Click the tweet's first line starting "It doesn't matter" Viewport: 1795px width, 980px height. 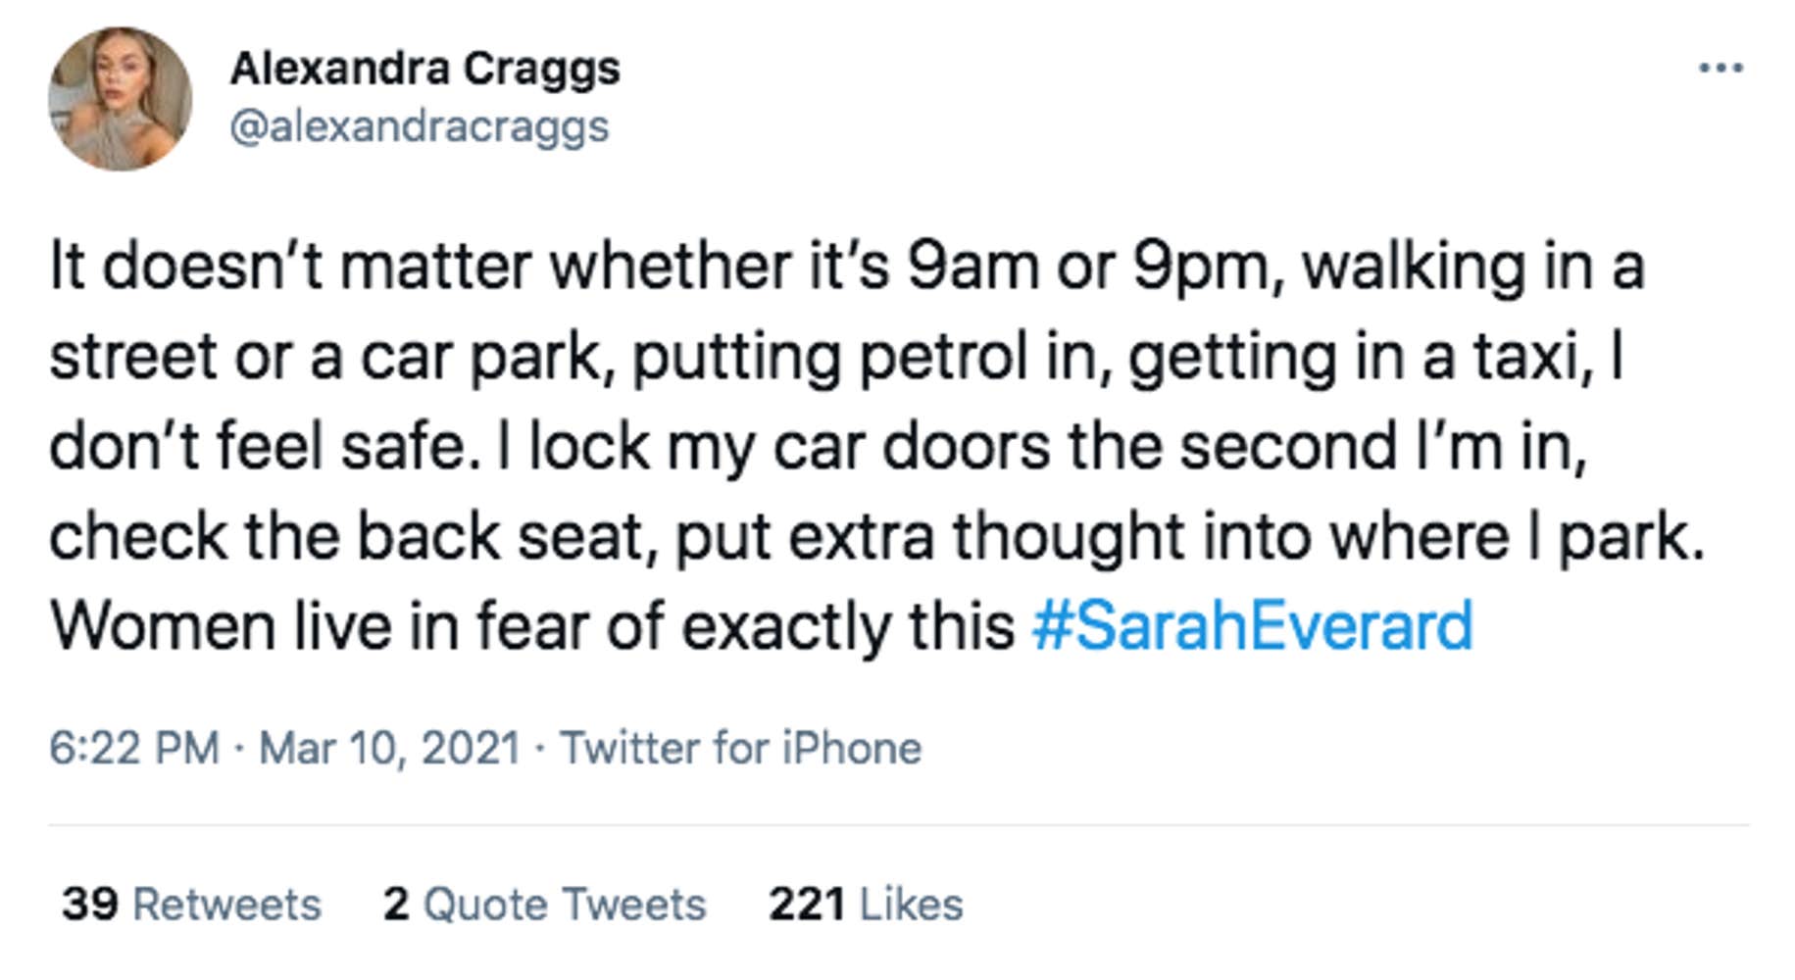tap(294, 267)
